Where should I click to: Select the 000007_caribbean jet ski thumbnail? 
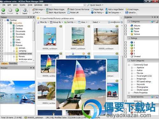(78, 36)
